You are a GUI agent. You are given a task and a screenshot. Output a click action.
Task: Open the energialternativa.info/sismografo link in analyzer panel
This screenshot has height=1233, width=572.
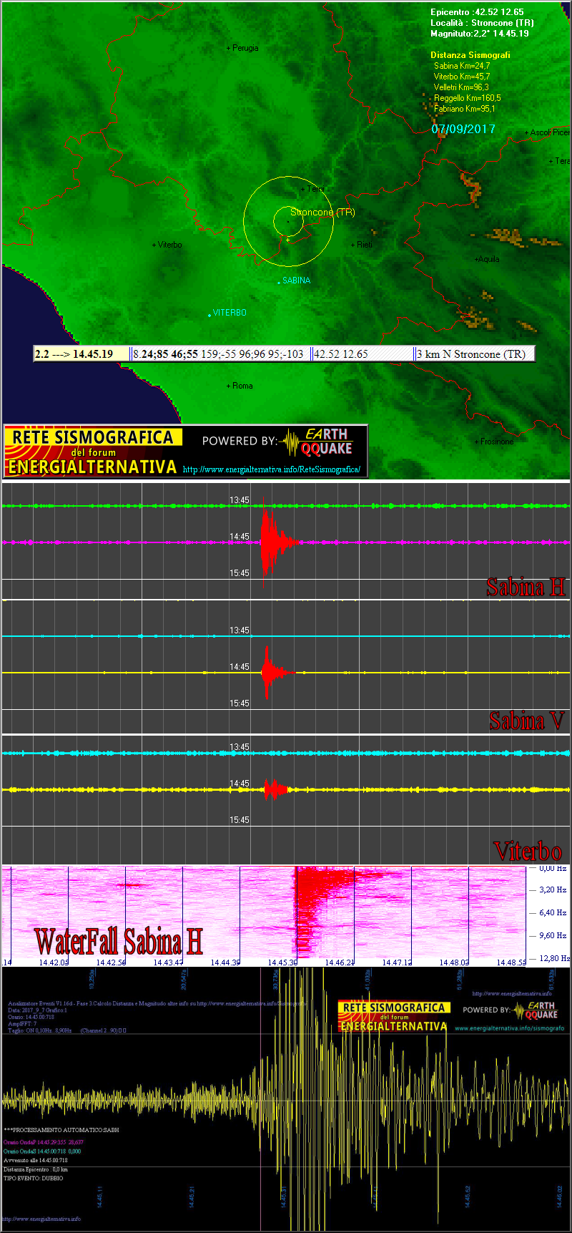(x=509, y=1028)
